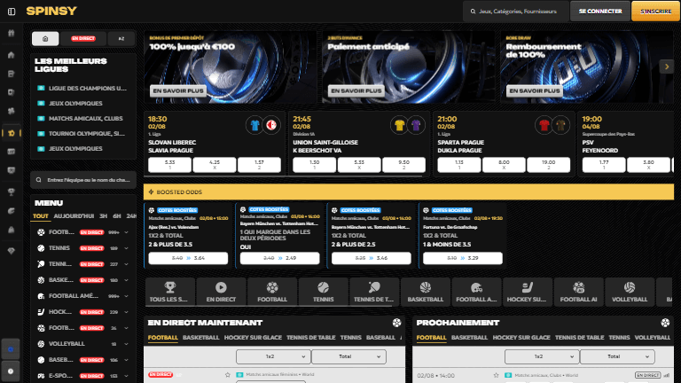Expand the Tennis menu row
This screenshot has height=383, width=681.
(83, 248)
